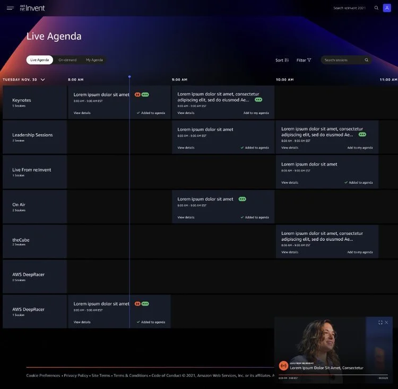Click the AWS re:Invent logo

(32, 8)
